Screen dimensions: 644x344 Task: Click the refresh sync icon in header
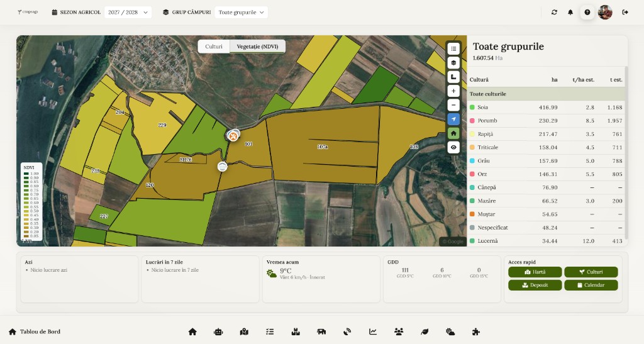(554, 13)
